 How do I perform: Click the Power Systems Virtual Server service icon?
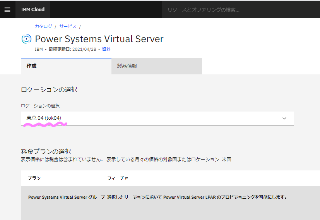pyautogui.click(x=26, y=39)
